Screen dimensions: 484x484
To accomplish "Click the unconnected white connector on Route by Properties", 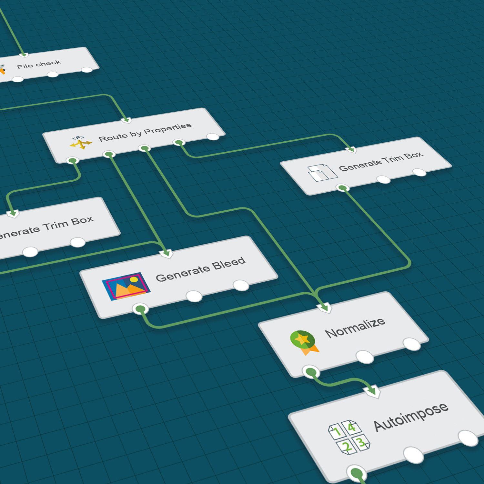I will 213,136.
